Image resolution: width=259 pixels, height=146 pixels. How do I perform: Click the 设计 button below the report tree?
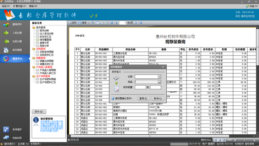pyautogui.click(x=39, y=112)
